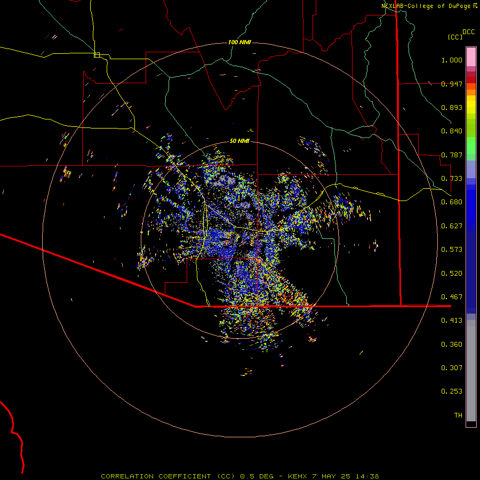Click the 0.733 scale value
Image resolution: width=480 pixels, height=480 pixels.
point(452,179)
